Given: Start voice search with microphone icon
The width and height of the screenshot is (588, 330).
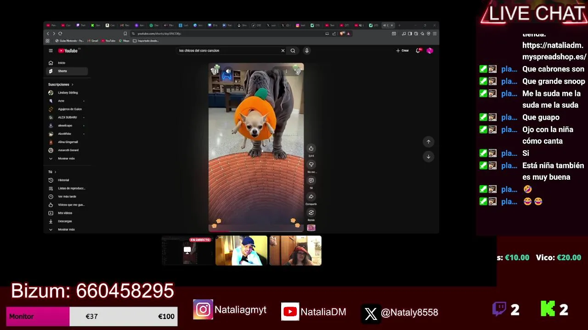Looking at the screenshot, I should pyautogui.click(x=306, y=51).
